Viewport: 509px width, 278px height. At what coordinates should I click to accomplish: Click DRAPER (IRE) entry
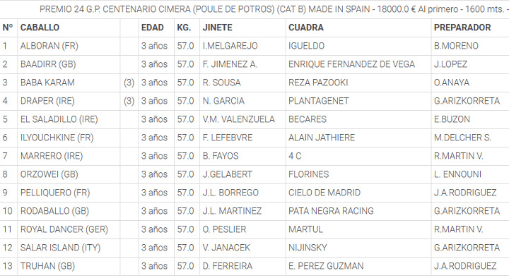coord(47,101)
